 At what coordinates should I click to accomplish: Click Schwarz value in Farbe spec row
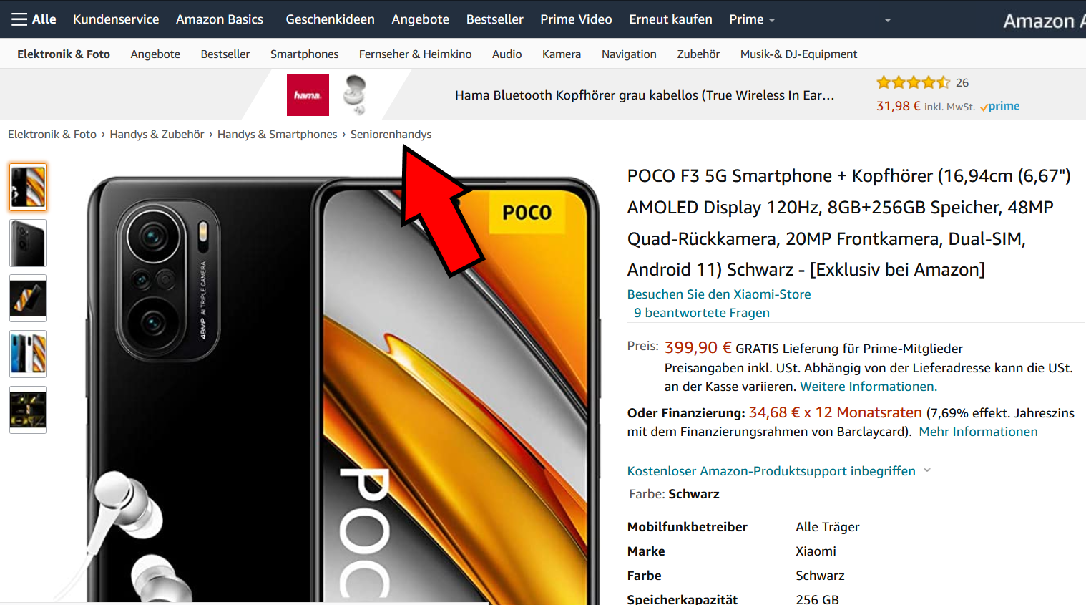pos(820,576)
